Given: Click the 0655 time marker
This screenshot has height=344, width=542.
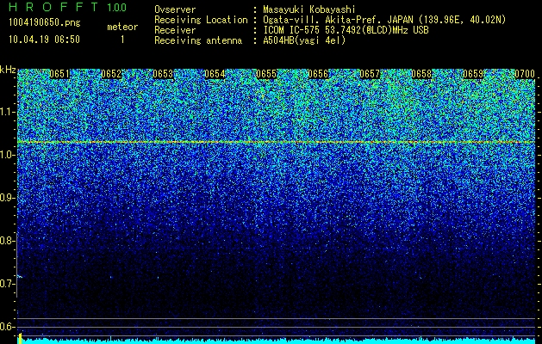Looking at the screenshot, I should [266, 74].
